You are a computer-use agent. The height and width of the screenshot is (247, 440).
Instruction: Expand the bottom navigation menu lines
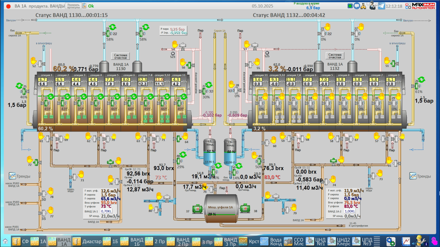[377, 241]
